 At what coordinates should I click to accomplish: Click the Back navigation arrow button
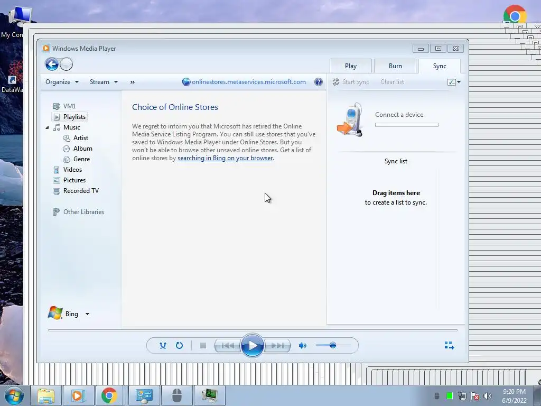click(x=52, y=64)
